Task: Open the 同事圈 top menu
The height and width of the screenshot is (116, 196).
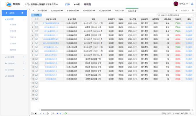Action: 87,4
